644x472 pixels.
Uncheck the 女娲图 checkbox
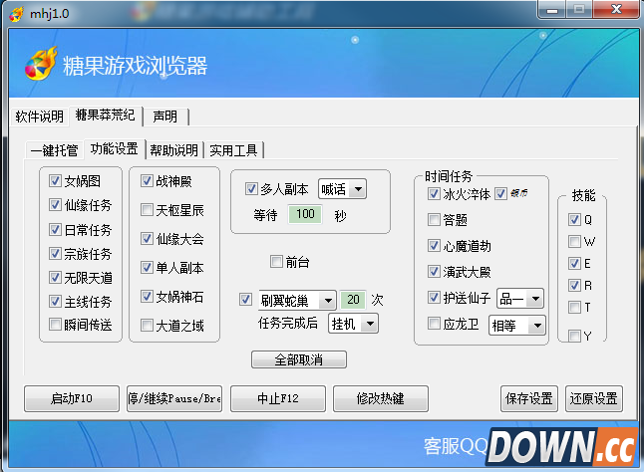coord(55,180)
